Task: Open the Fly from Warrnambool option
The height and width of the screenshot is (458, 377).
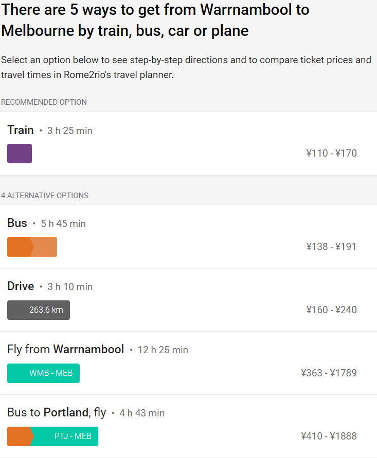Action: point(65,350)
